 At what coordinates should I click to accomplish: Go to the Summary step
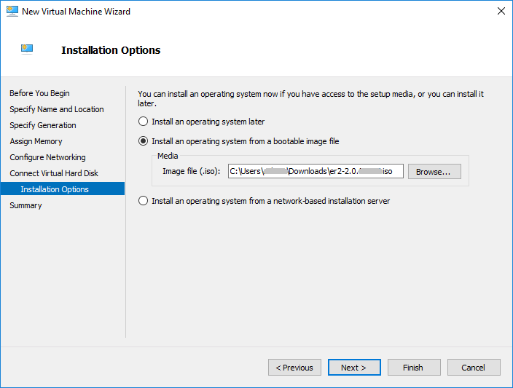click(26, 205)
